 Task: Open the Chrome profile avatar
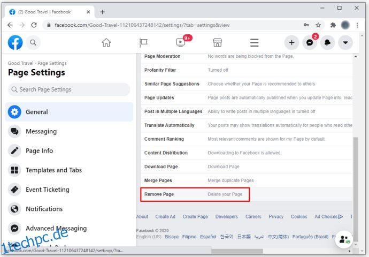pyautogui.click(x=345, y=25)
